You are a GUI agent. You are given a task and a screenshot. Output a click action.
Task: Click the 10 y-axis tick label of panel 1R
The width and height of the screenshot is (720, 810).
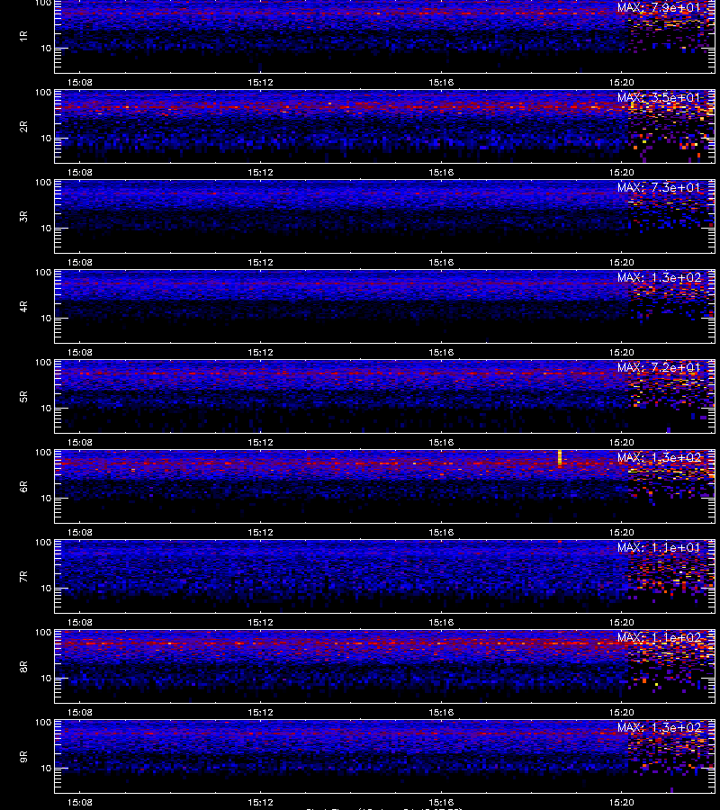tap(46, 48)
